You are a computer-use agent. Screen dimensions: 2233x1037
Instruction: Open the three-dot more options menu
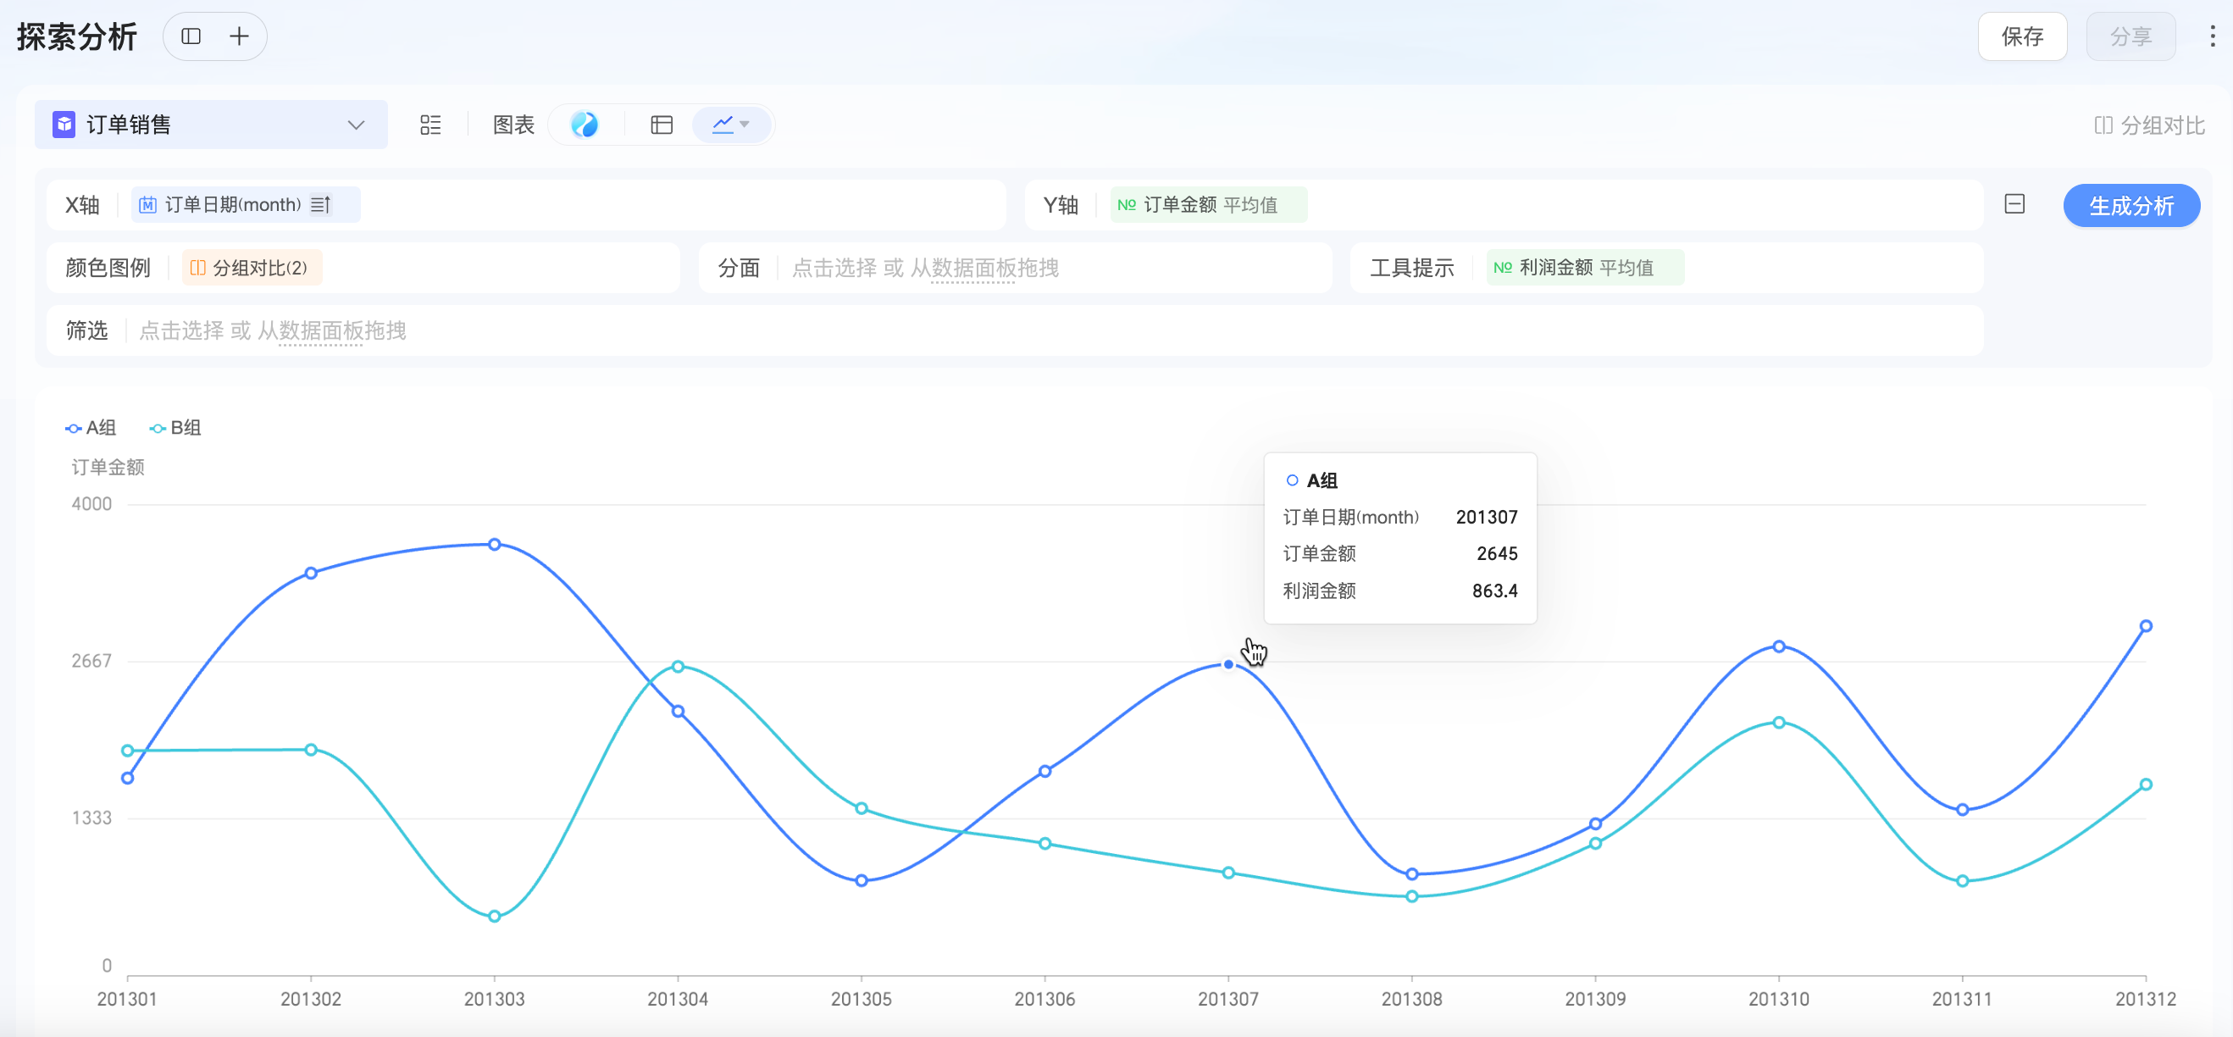click(2212, 36)
